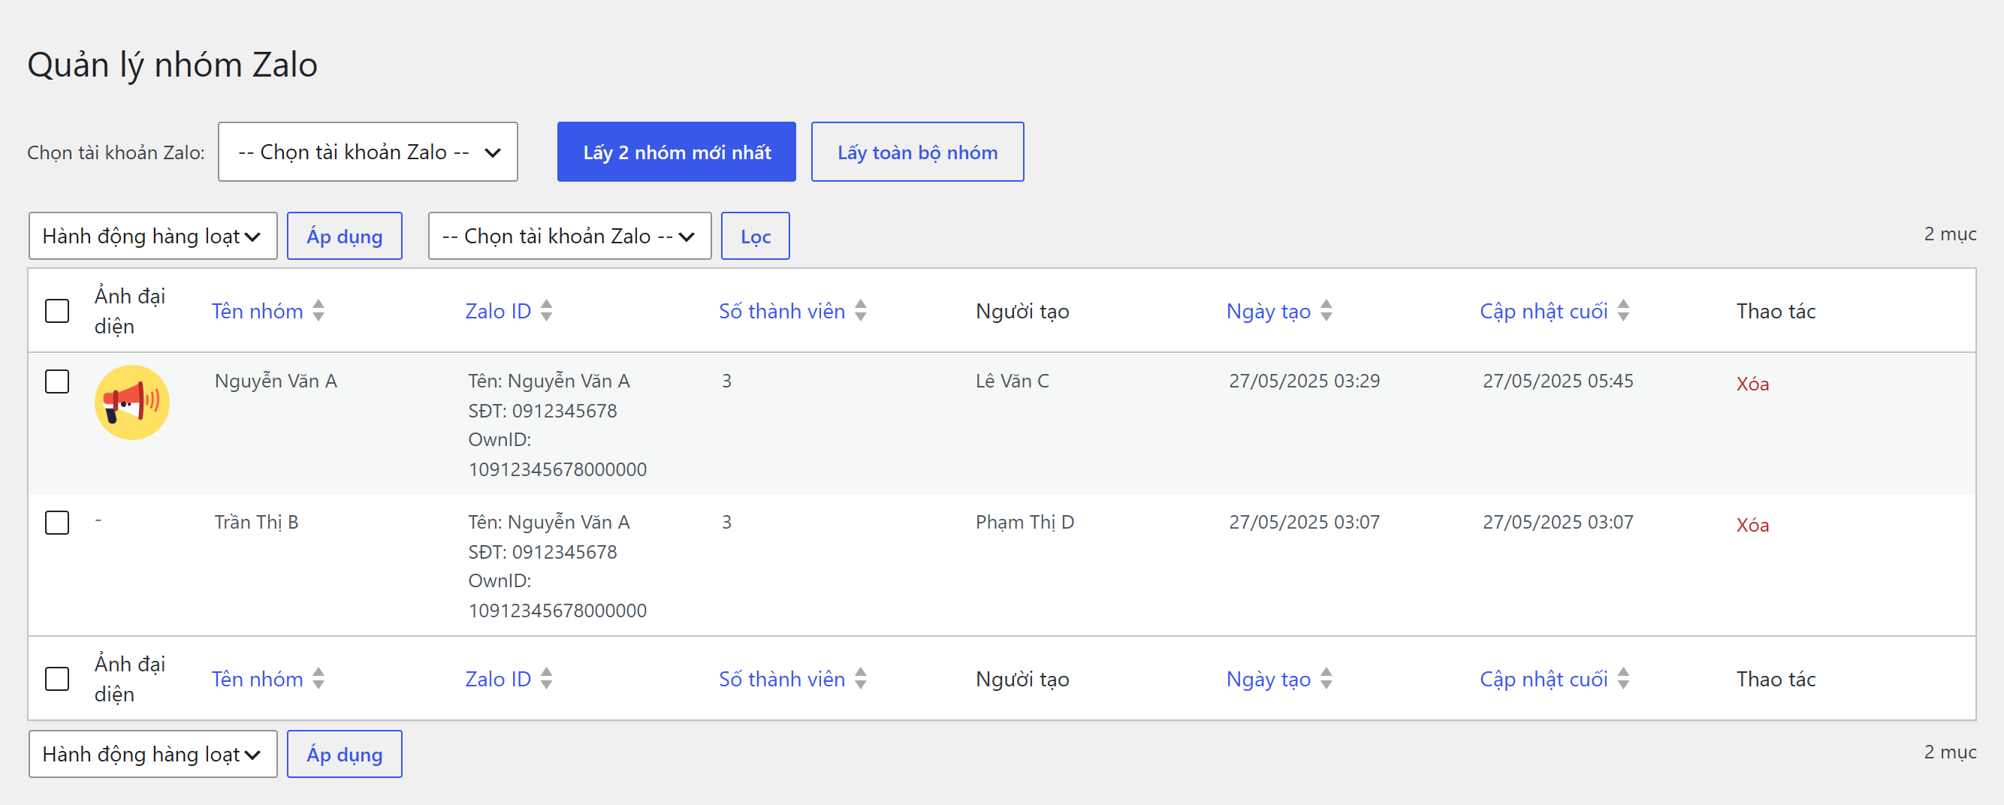Screen dimensions: 2004x805
Task: Select the Nguyễn Văn A group row checkbox
Action: point(57,381)
